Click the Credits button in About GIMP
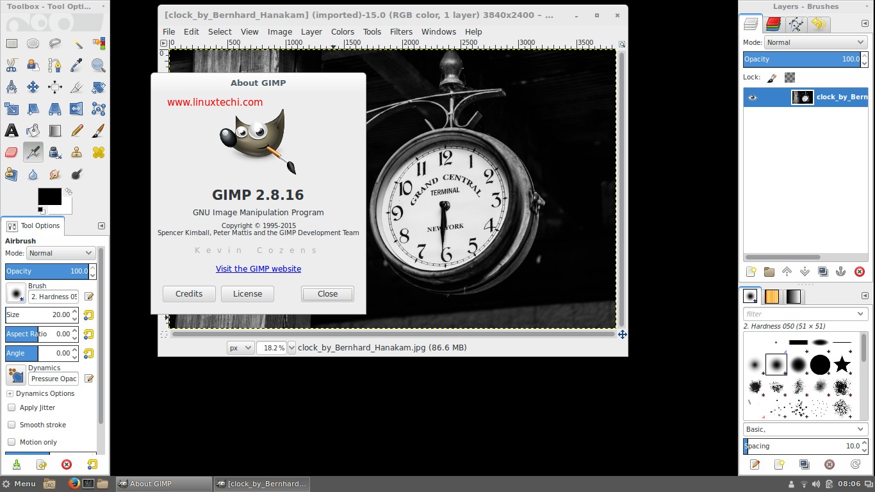875x492 pixels. (x=188, y=293)
